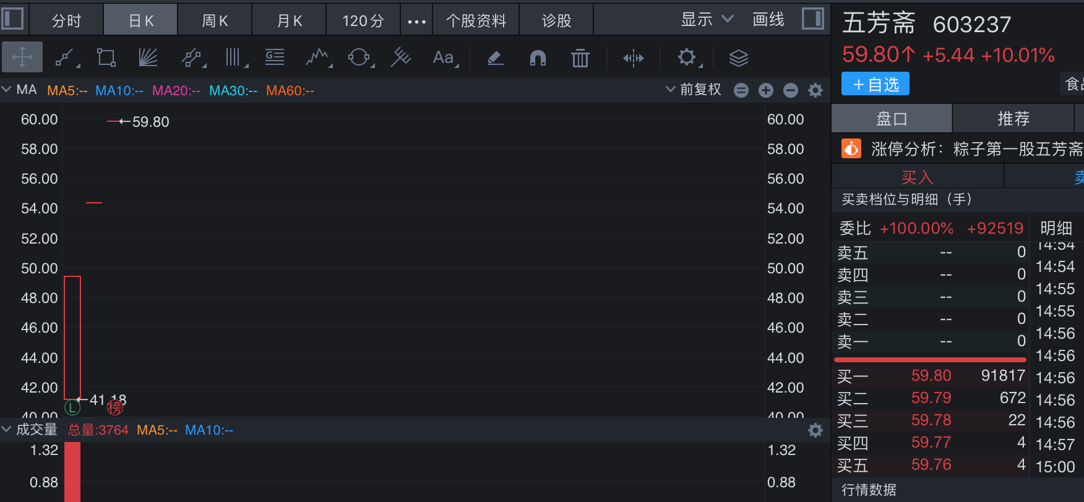
Task: Open 涨停分析 headline link
Action: click(978, 149)
